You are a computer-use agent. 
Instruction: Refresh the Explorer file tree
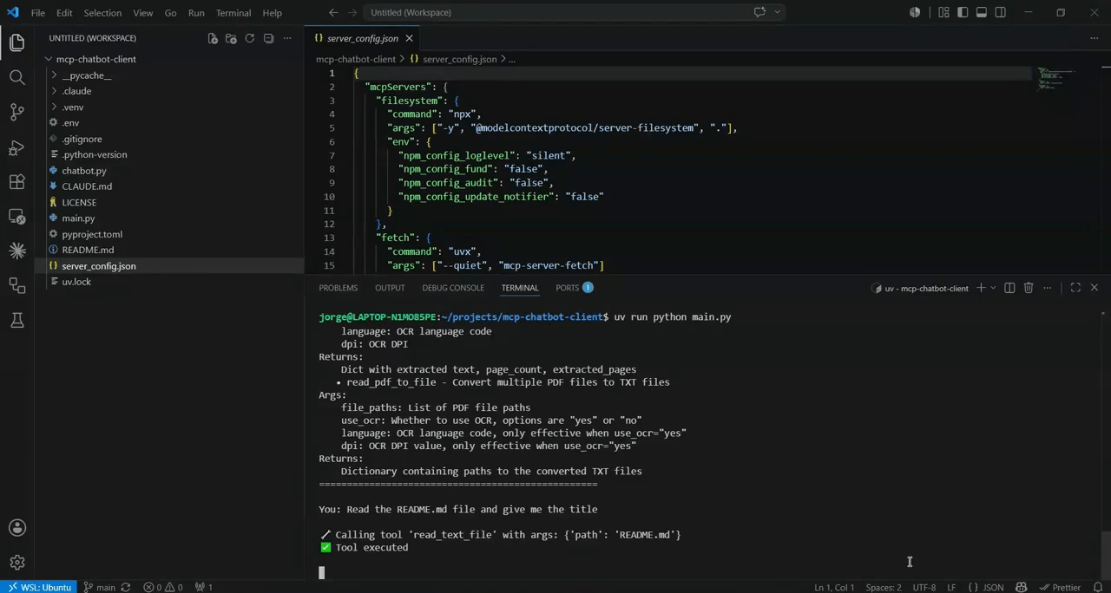(x=250, y=38)
